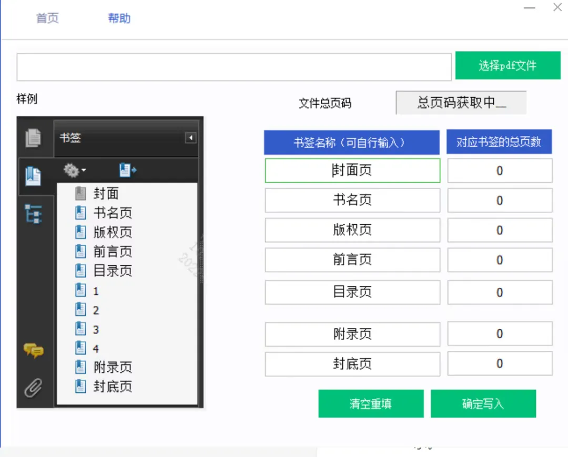Click the 封面页 bookmark name field
Screen dimensions: 568x457
pyautogui.click(x=352, y=171)
